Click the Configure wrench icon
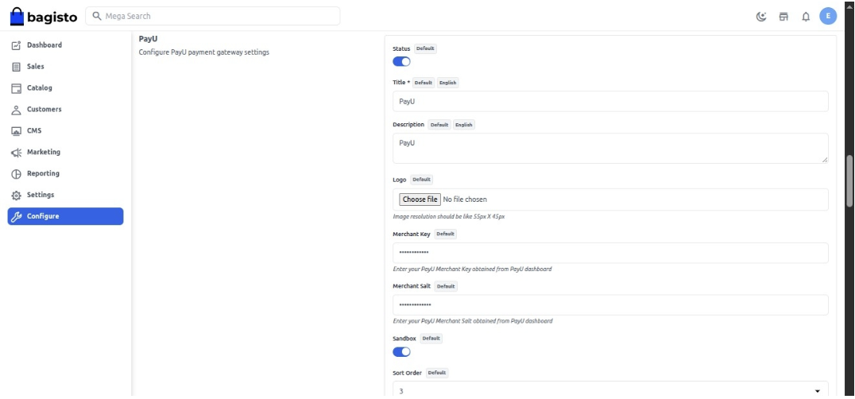 17,216
